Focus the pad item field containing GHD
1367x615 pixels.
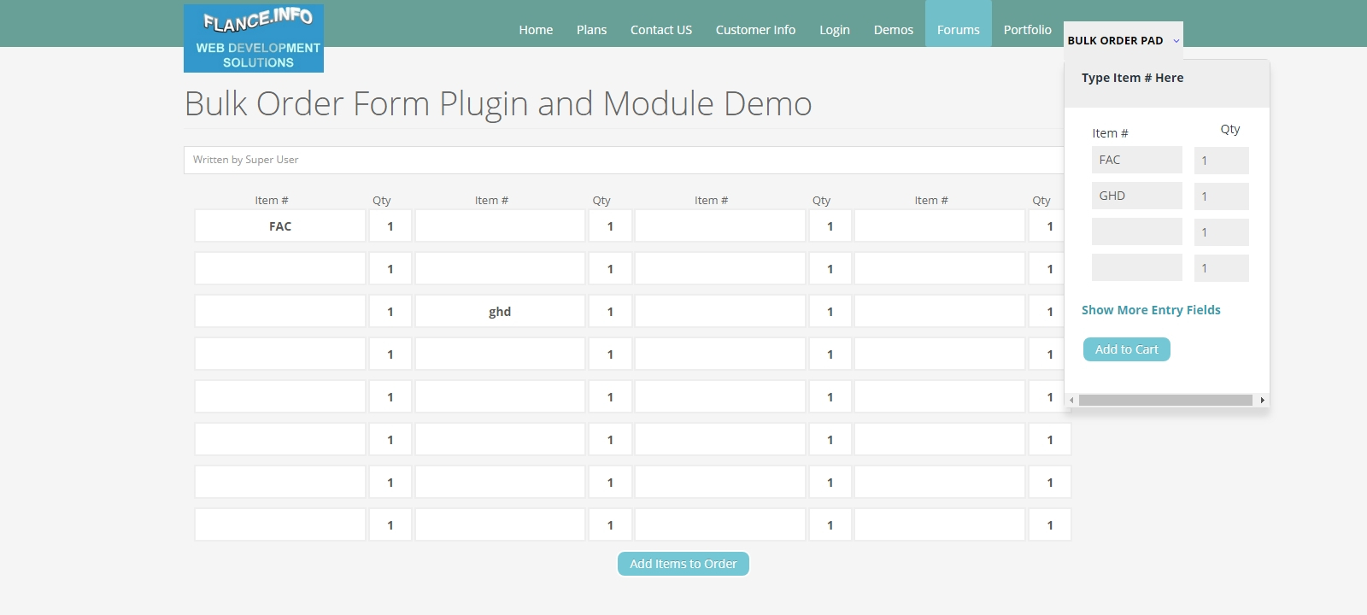coord(1137,196)
